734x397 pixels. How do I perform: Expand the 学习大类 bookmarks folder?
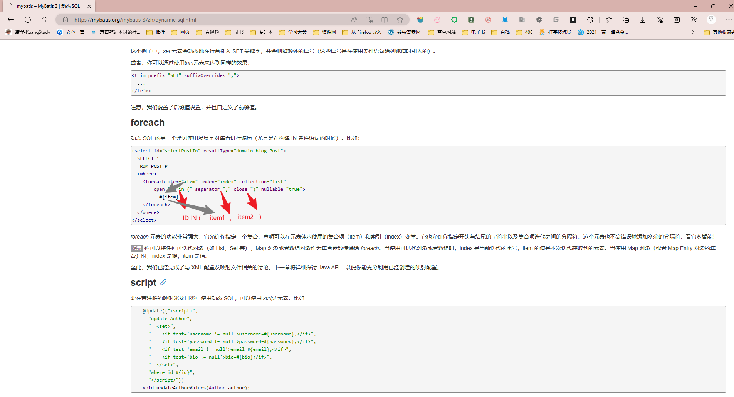point(293,32)
